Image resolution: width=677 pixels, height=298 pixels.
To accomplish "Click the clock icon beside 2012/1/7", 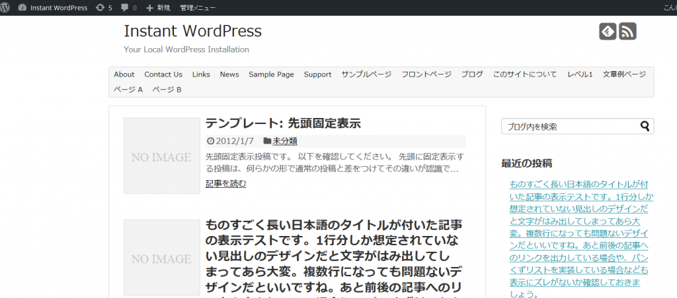I will tap(211, 141).
